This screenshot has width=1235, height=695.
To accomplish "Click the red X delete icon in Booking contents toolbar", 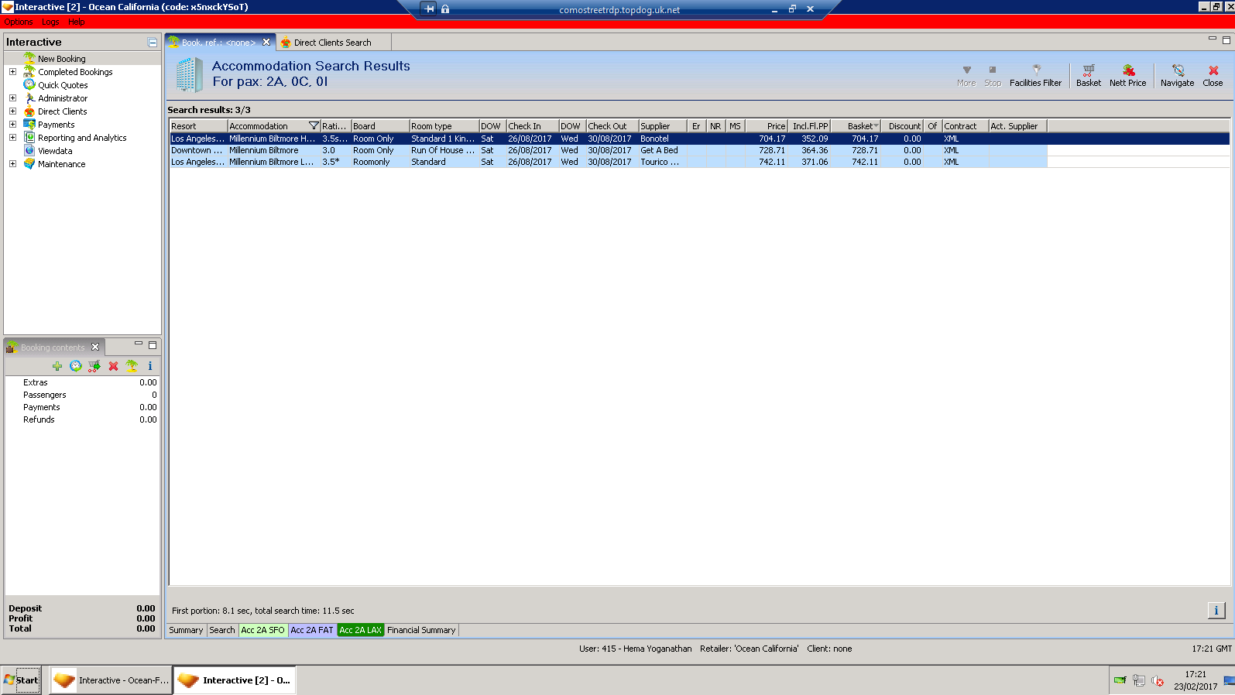I will (x=113, y=366).
